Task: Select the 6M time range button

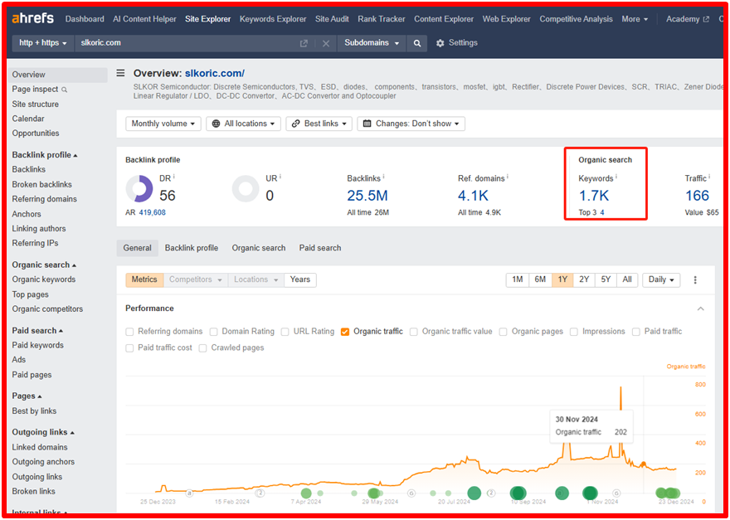Action: [x=540, y=279]
